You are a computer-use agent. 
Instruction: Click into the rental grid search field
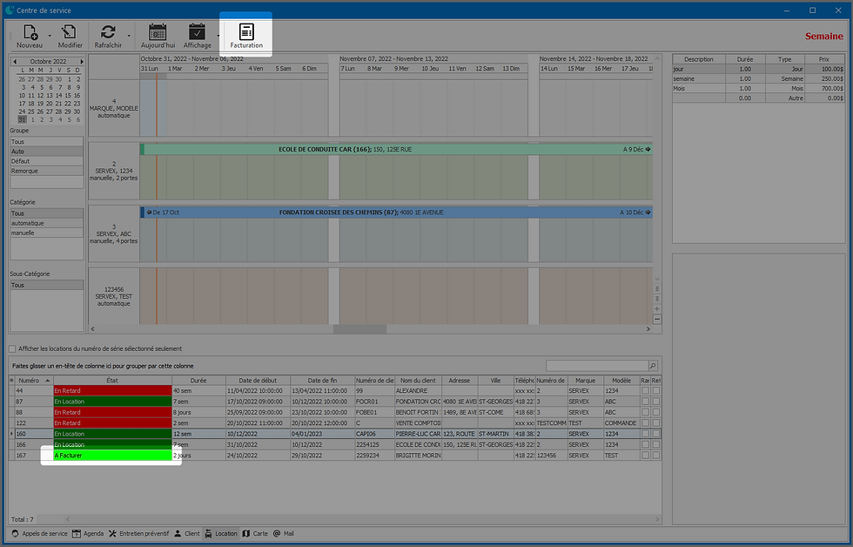(x=597, y=366)
